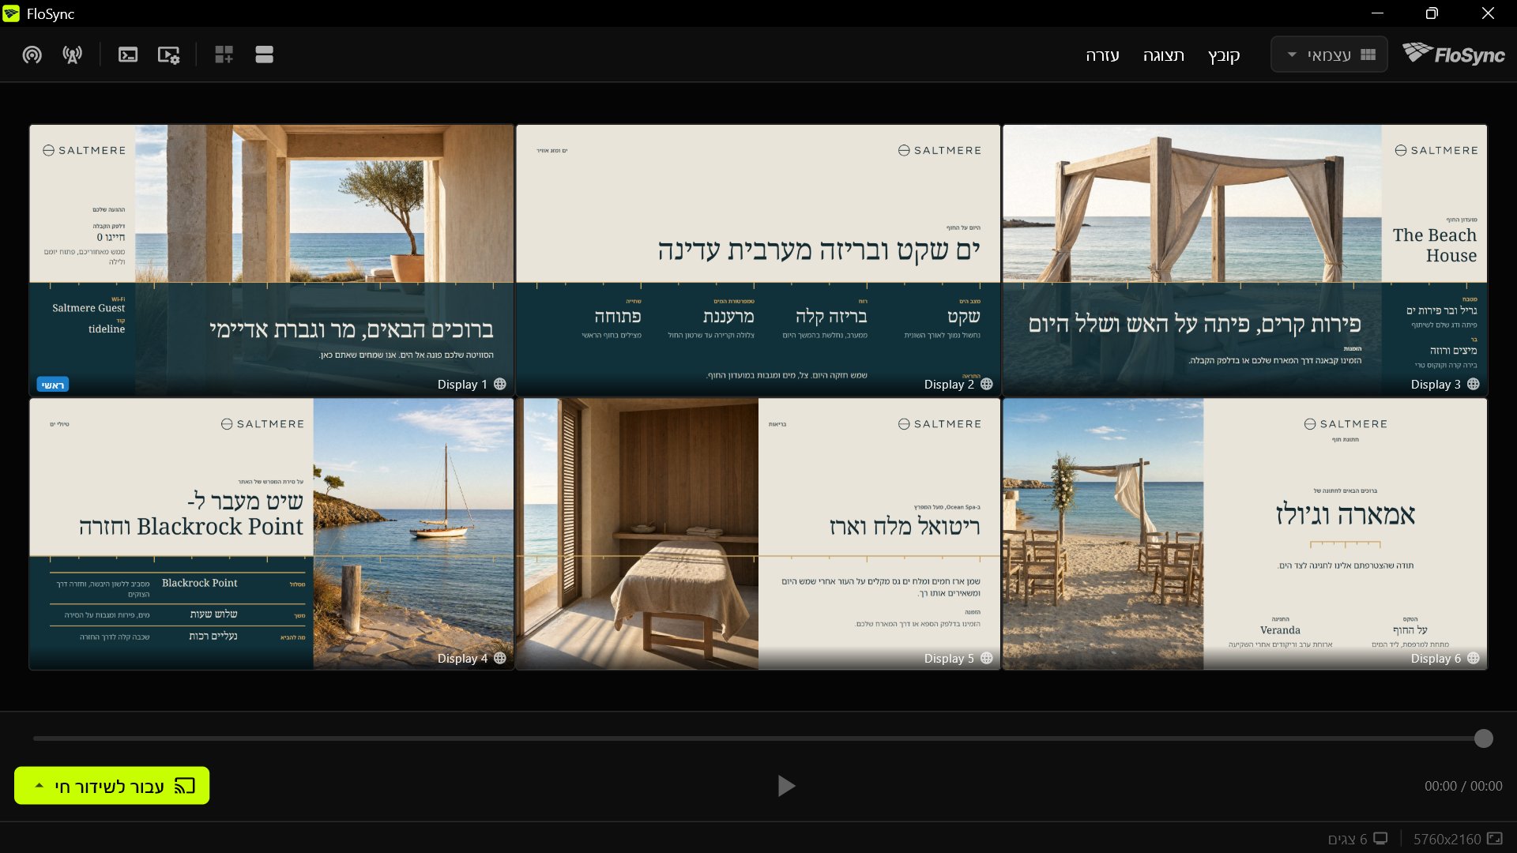The image size is (1517, 853).
Task: Click the 6 צגים status text
Action: coord(1347,839)
